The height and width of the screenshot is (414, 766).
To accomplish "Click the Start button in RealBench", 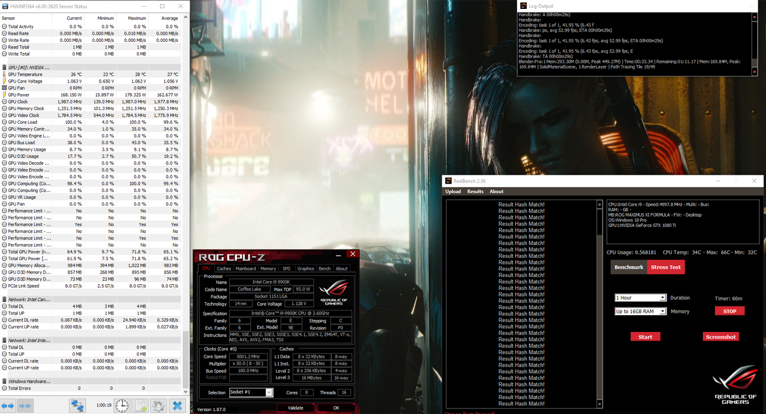I will 645,337.
